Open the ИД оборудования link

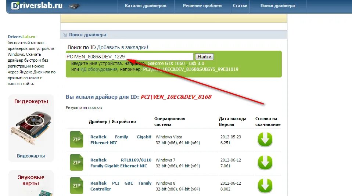pyautogui.click(x=99, y=69)
